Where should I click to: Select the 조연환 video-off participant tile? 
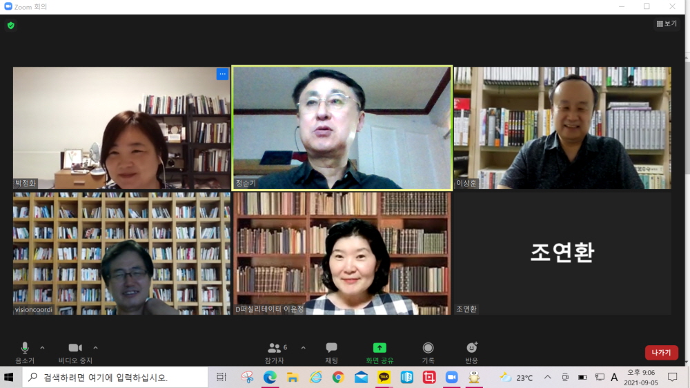pyautogui.click(x=562, y=253)
